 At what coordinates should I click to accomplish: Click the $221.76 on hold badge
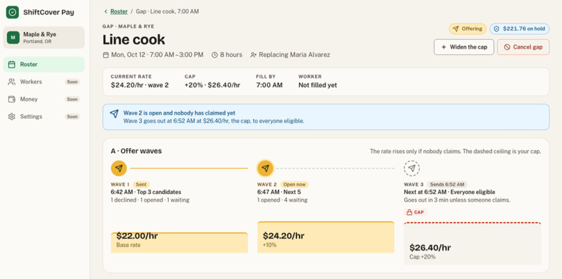tap(519, 29)
